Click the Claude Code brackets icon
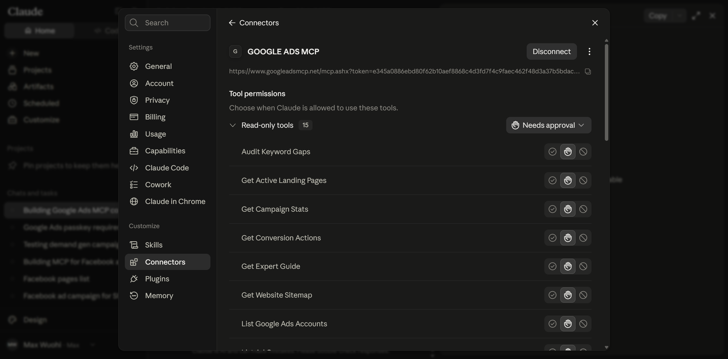This screenshot has width=728, height=359. pos(134,168)
